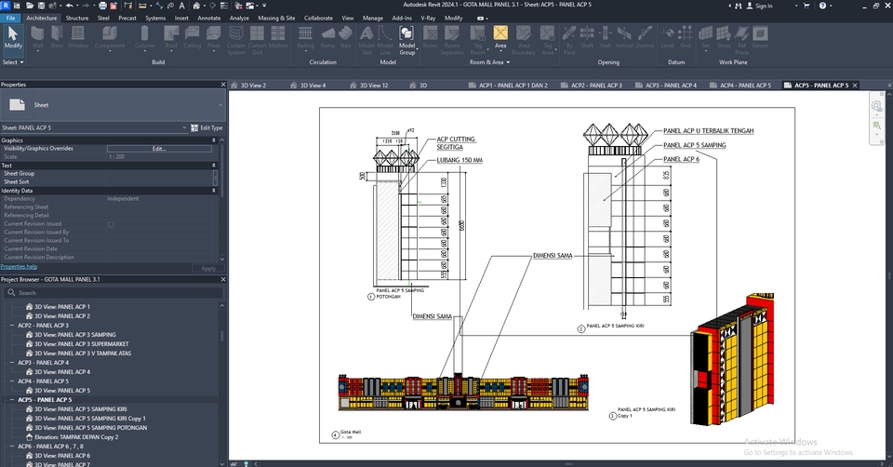Collapse the ACP5 - PANEL ACP 5 tree node

click(x=12, y=400)
